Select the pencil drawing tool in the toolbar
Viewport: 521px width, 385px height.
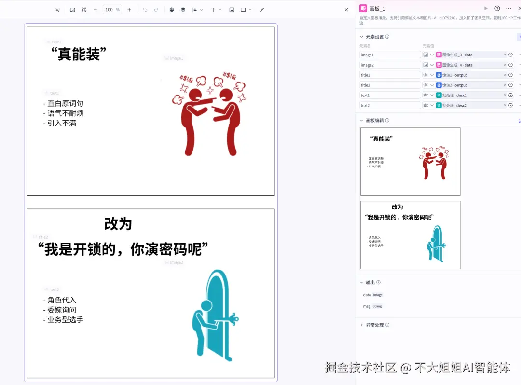coord(262,9)
